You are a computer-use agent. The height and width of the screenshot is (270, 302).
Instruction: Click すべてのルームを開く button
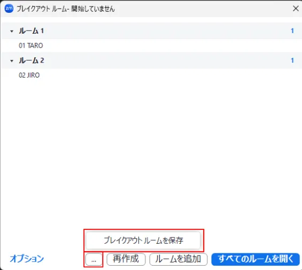pos(255,259)
